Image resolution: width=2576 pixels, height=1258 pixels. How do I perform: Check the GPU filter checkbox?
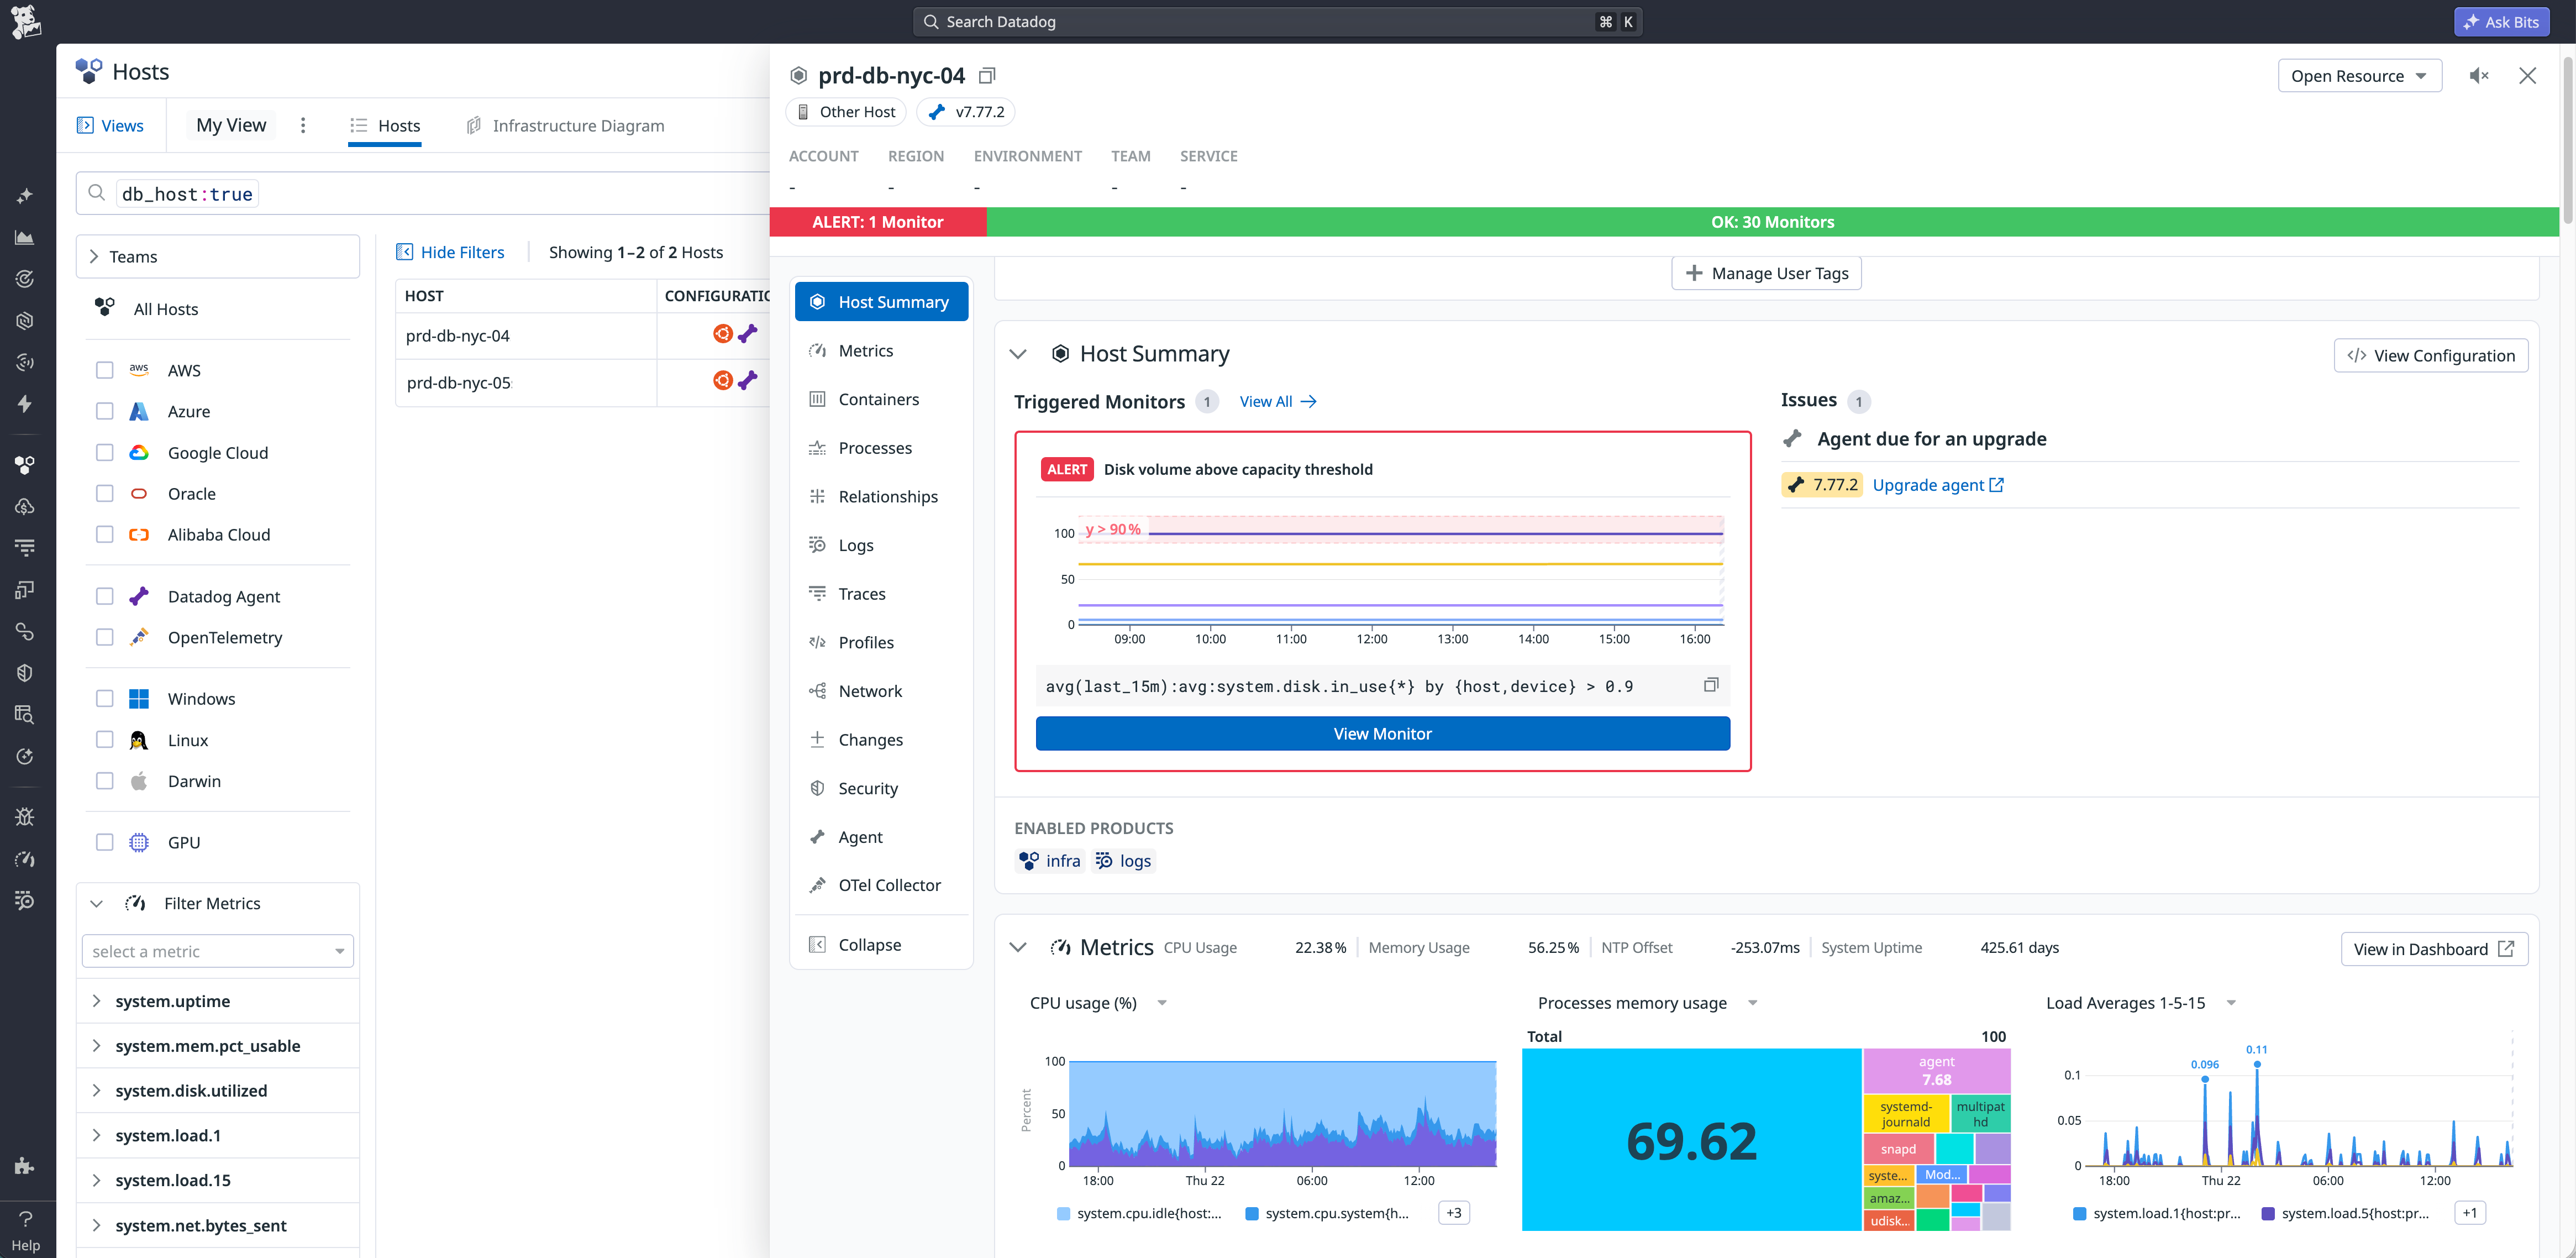pos(105,842)
